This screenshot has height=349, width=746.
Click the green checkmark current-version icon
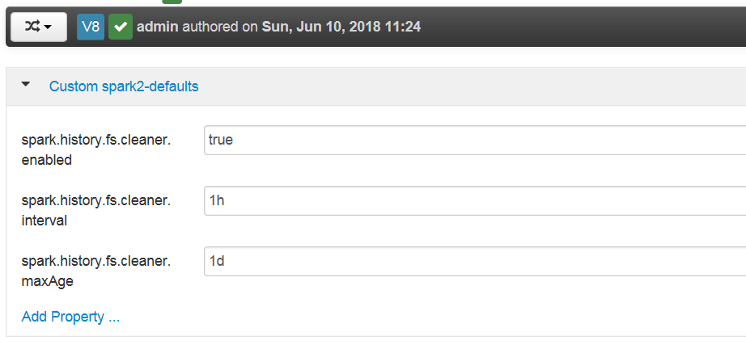click(121, 27)
